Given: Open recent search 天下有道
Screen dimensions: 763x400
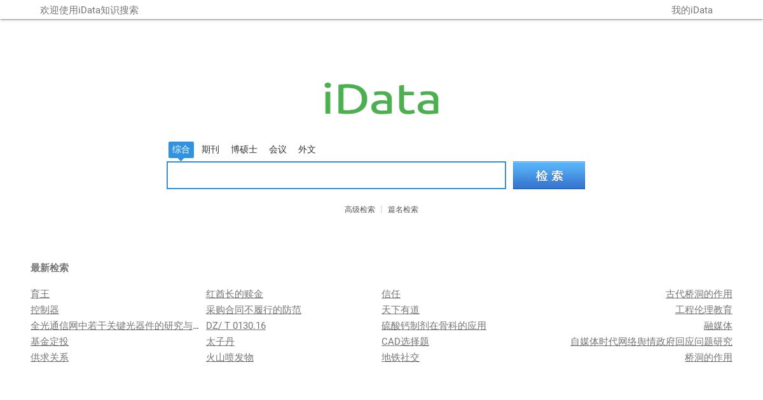Looking at the screenshot, I should 401,310.
